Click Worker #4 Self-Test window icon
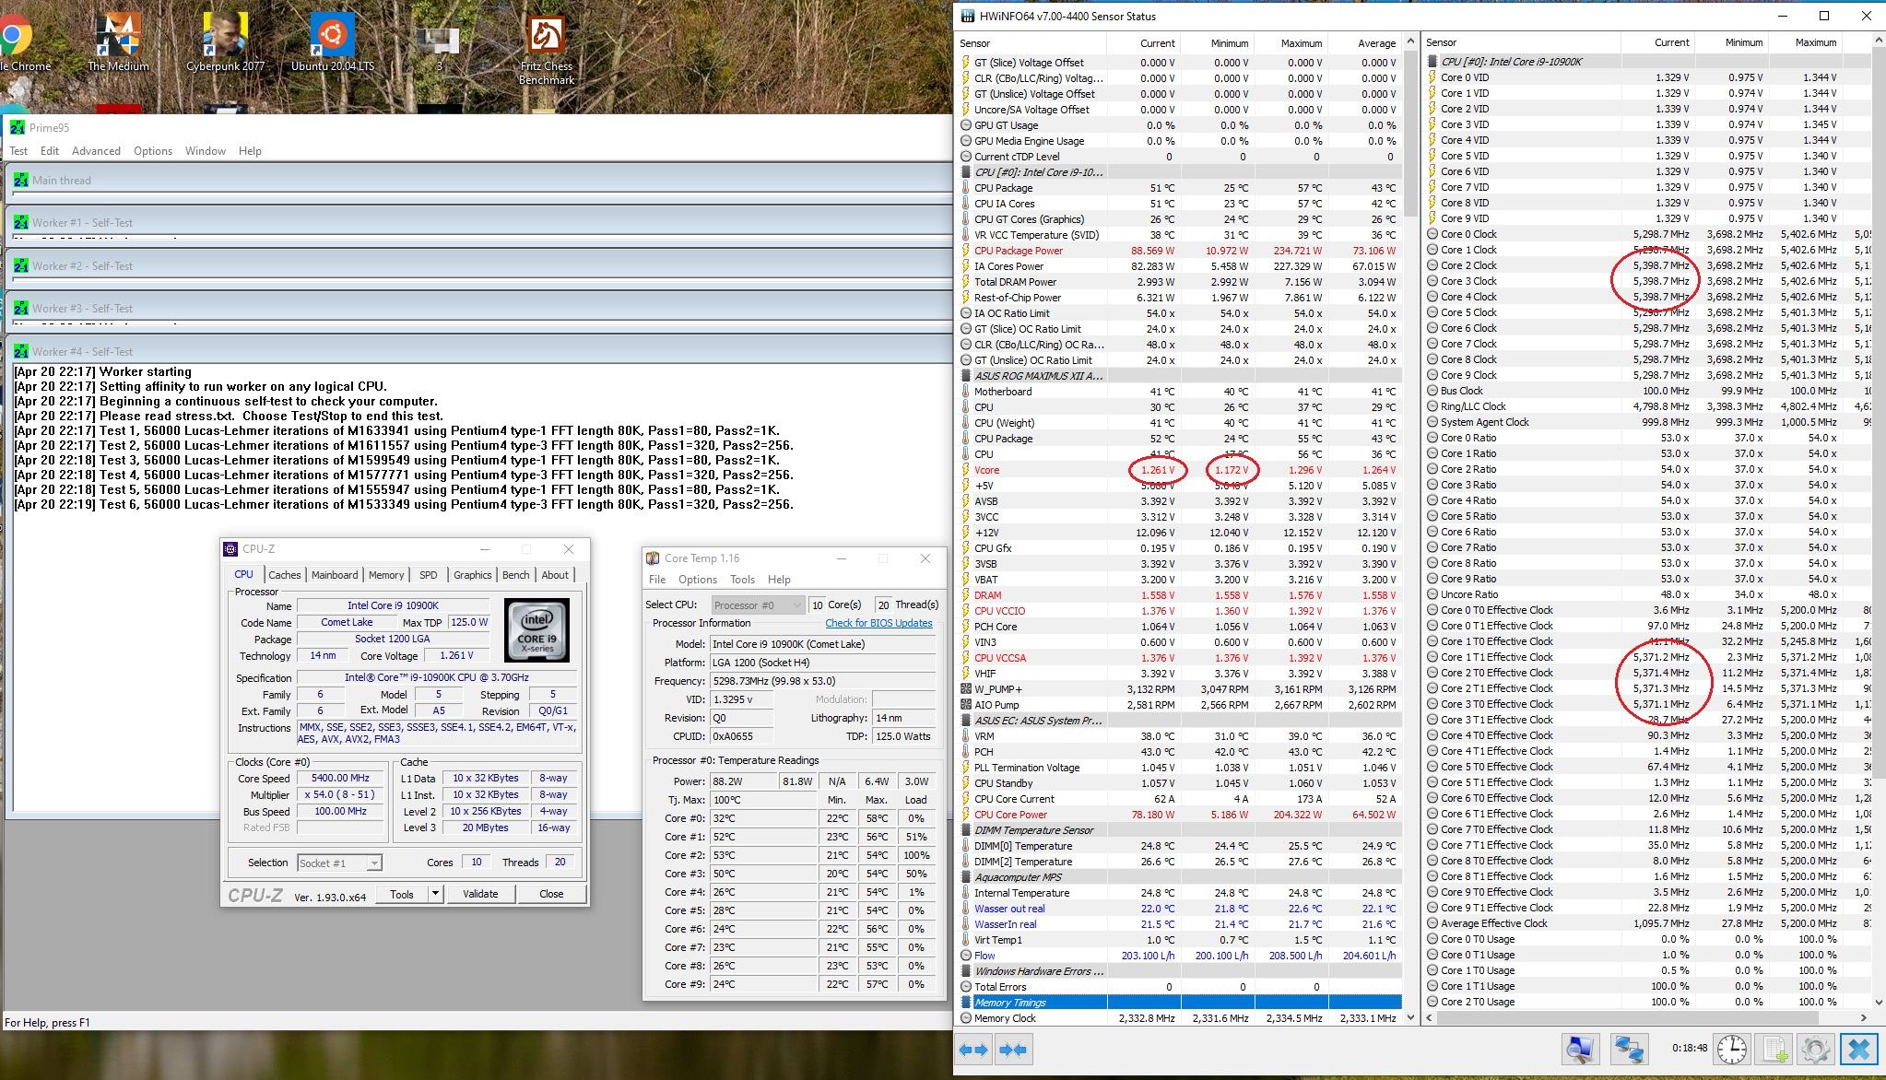1886x1080 pixels. (x=21, y=351)
